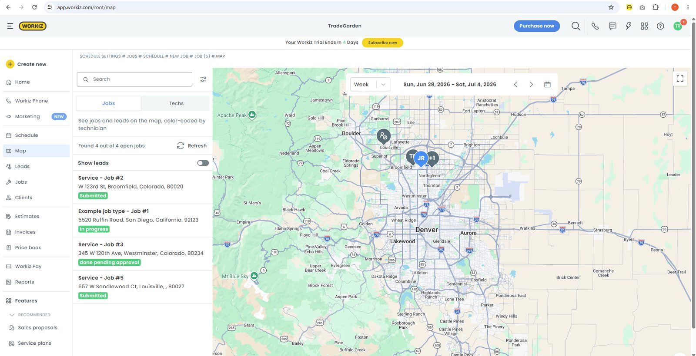Viewport: 696px width, 356px height.
Task: Bookmark this page with star icon
Action: tap(611, 7)
